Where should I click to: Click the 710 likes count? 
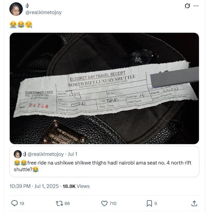113,204
